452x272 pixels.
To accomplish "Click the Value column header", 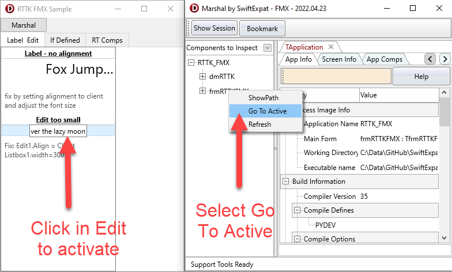I will point(399,95).
